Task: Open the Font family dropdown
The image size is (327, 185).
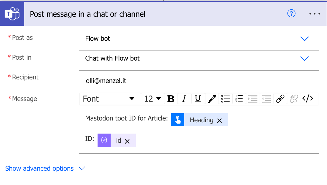Action: pos(109,99)
